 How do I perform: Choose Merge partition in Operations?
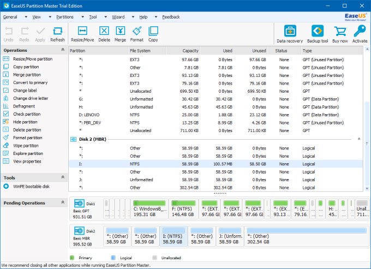click(x=22, y=75)
